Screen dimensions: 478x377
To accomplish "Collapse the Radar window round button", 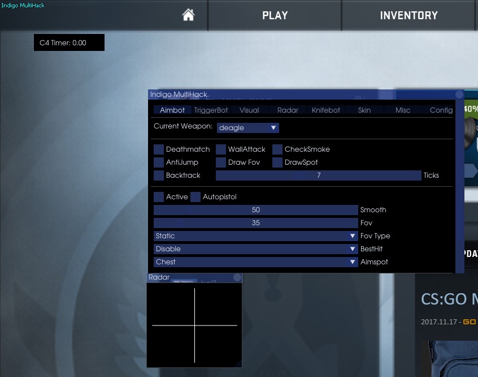I will coord(237,277).
